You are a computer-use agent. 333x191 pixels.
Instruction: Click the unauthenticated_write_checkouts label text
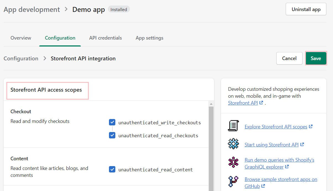[x=160, y=123]
